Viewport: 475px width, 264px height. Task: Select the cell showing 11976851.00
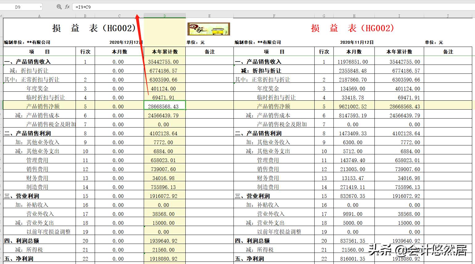tap(354, 61)
